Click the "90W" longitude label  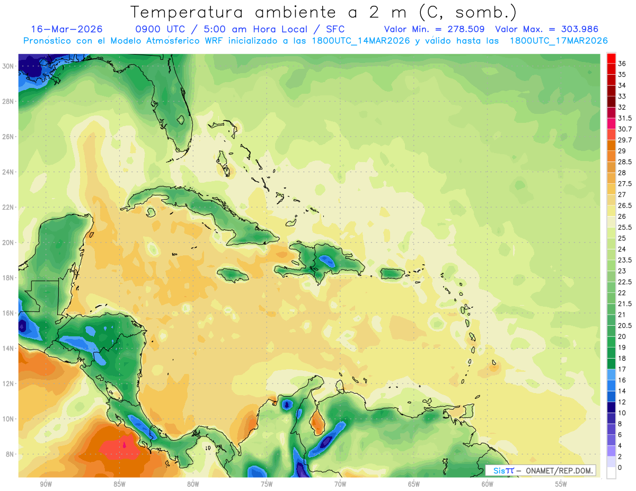46,484
